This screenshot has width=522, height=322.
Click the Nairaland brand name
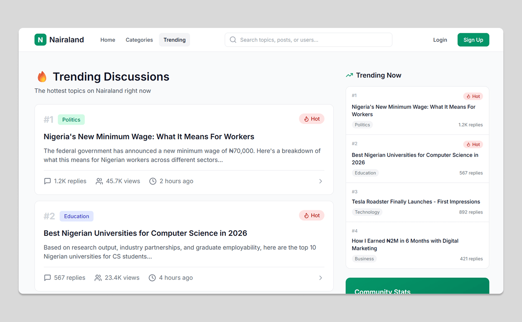click(x=67, y=40)
